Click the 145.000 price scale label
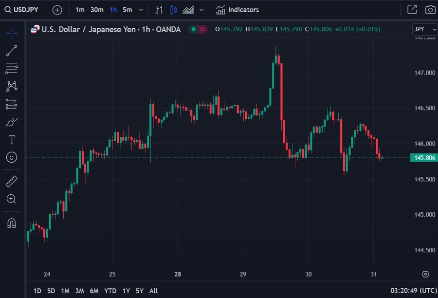438x298 pixels. tap(424, 215)
